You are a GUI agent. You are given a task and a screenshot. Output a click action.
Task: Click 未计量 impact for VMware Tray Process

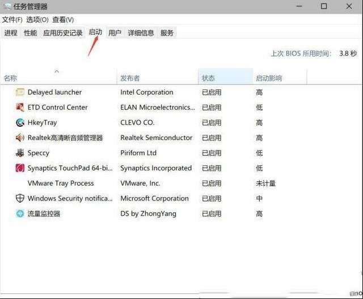point(266,183)
